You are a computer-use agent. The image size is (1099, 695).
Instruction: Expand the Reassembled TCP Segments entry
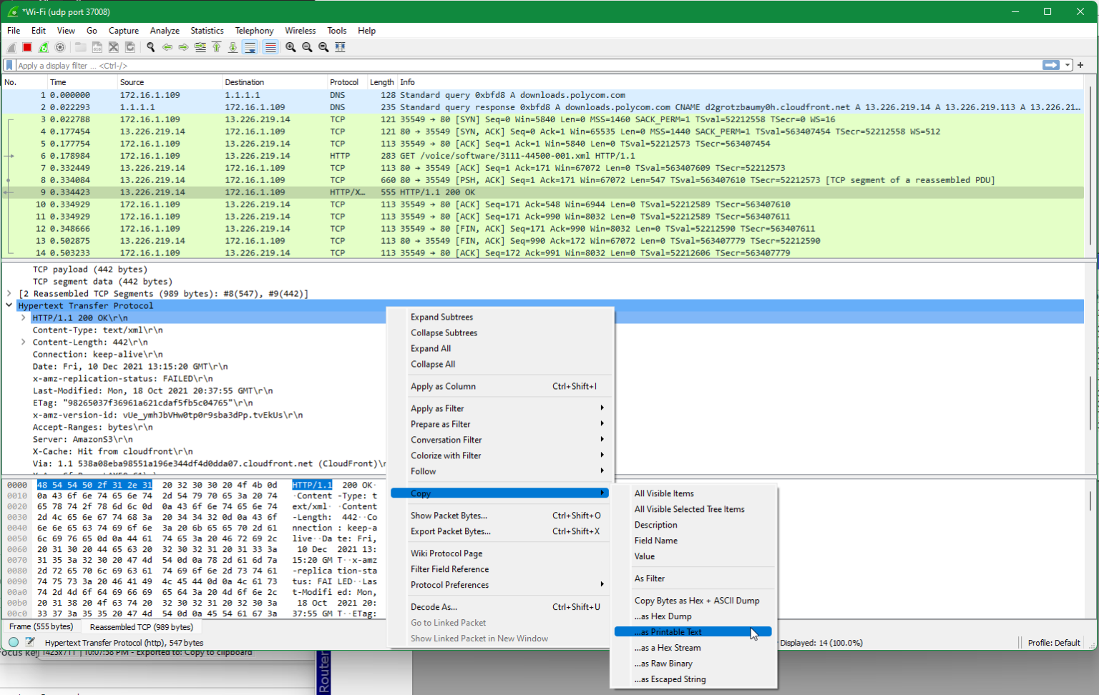point(7,293)
